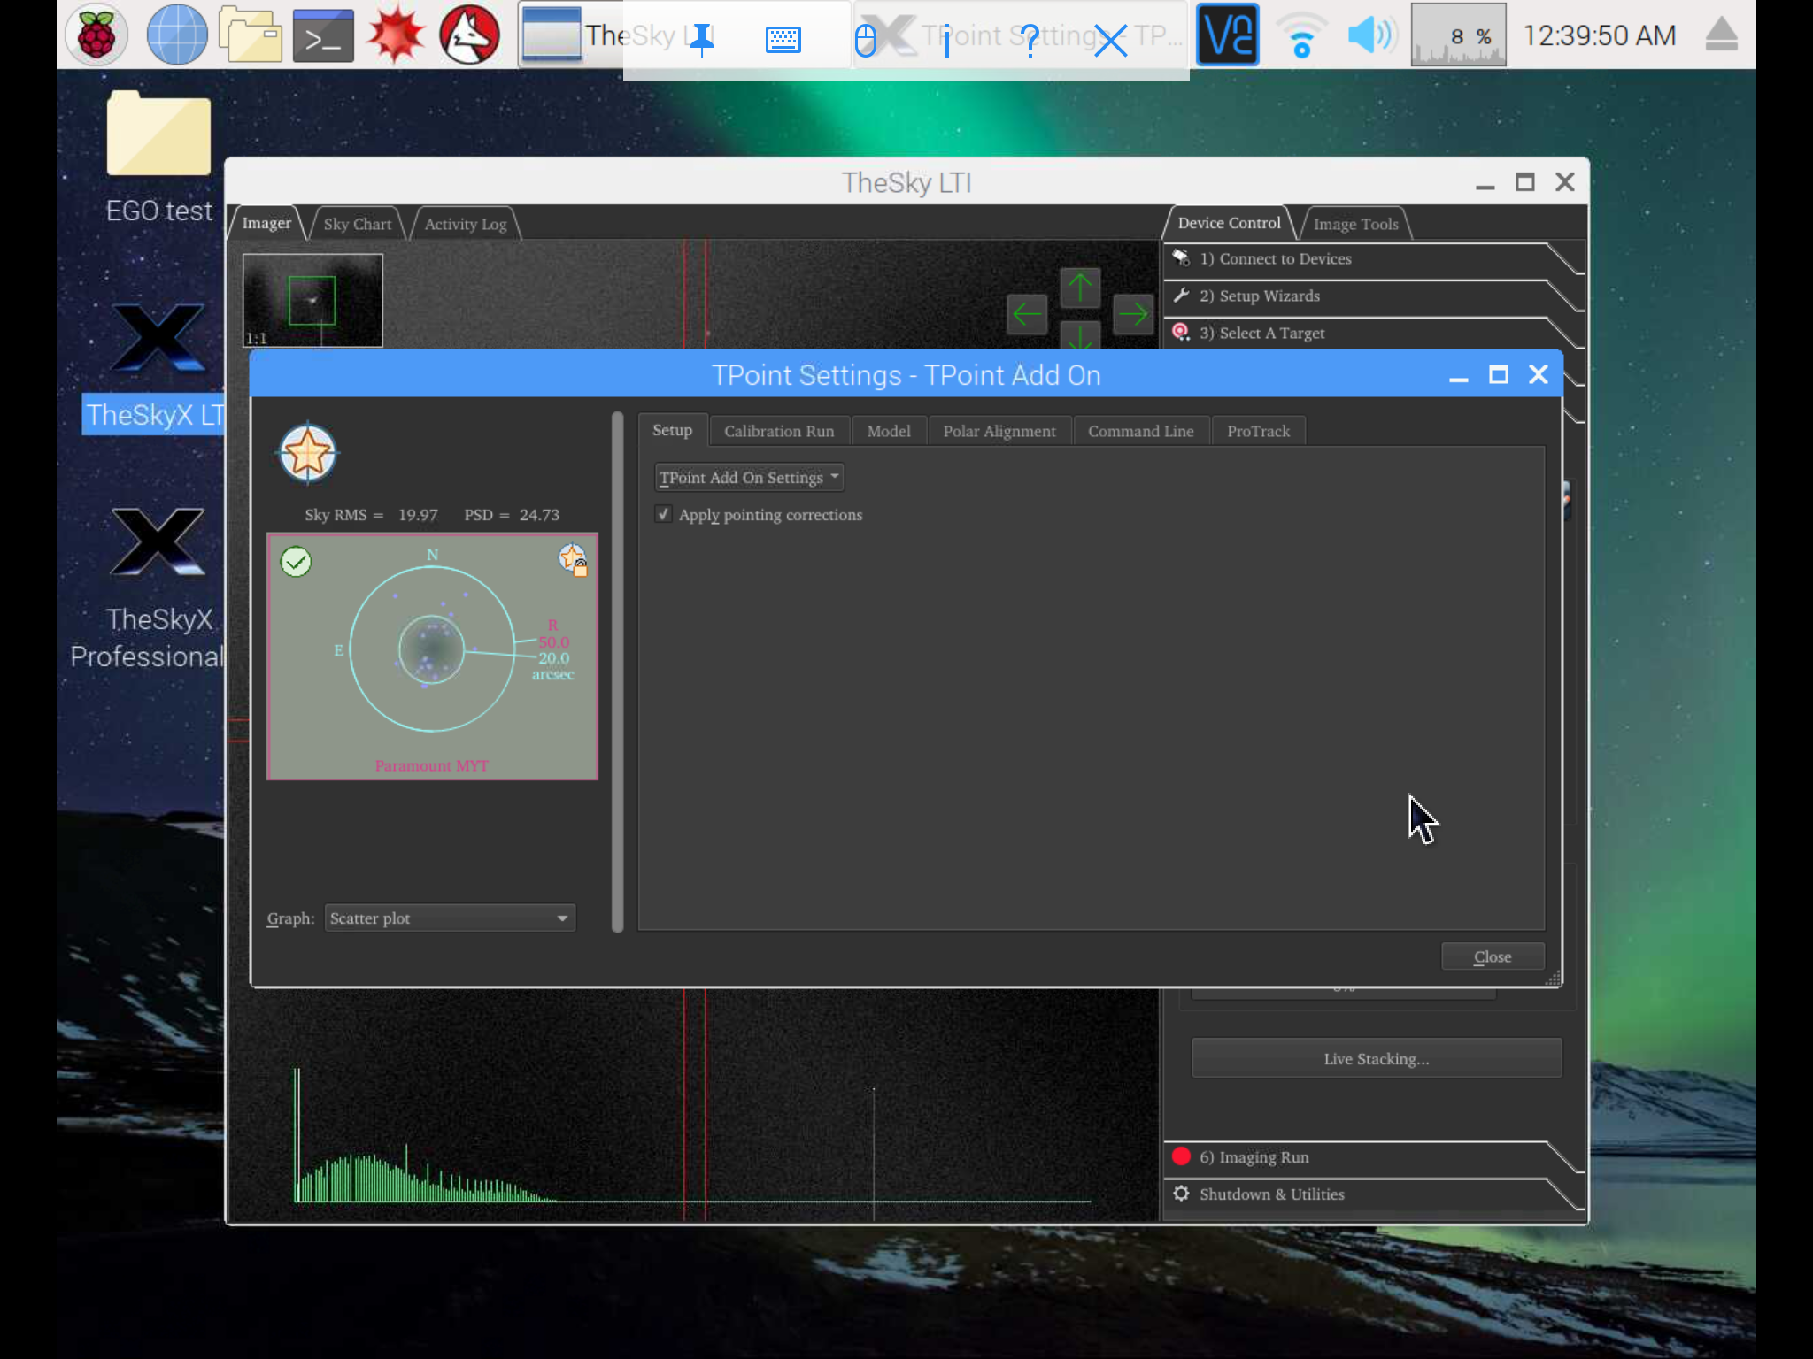Image resolution: width=1813 pixels, height=1359 pixels.
Task: Open the keyboard icon in the VNC toolbar
Action: (x=783, y=39)
